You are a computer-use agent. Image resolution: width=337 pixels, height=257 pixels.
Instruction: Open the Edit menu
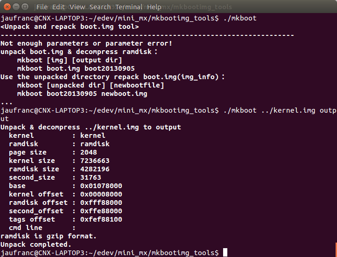58,7
